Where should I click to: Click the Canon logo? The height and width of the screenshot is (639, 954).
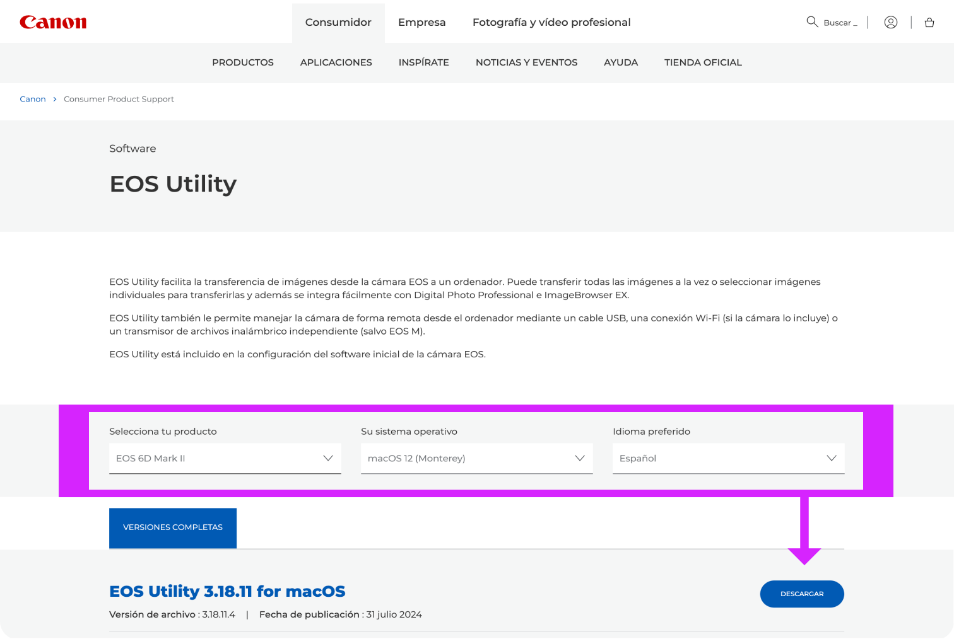53,22
